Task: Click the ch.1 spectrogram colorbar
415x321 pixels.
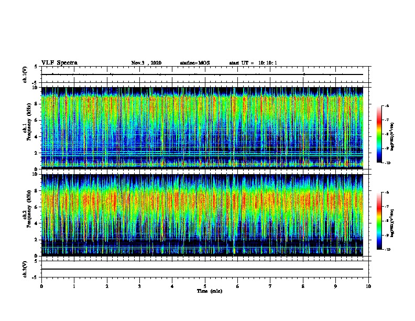Action: coord(379,134)
